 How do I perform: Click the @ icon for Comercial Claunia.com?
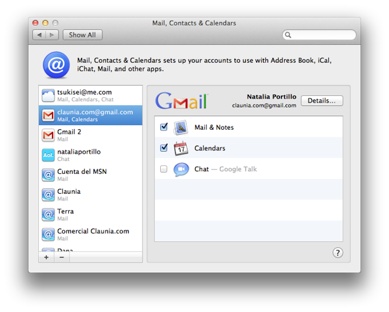coord(48,235)
